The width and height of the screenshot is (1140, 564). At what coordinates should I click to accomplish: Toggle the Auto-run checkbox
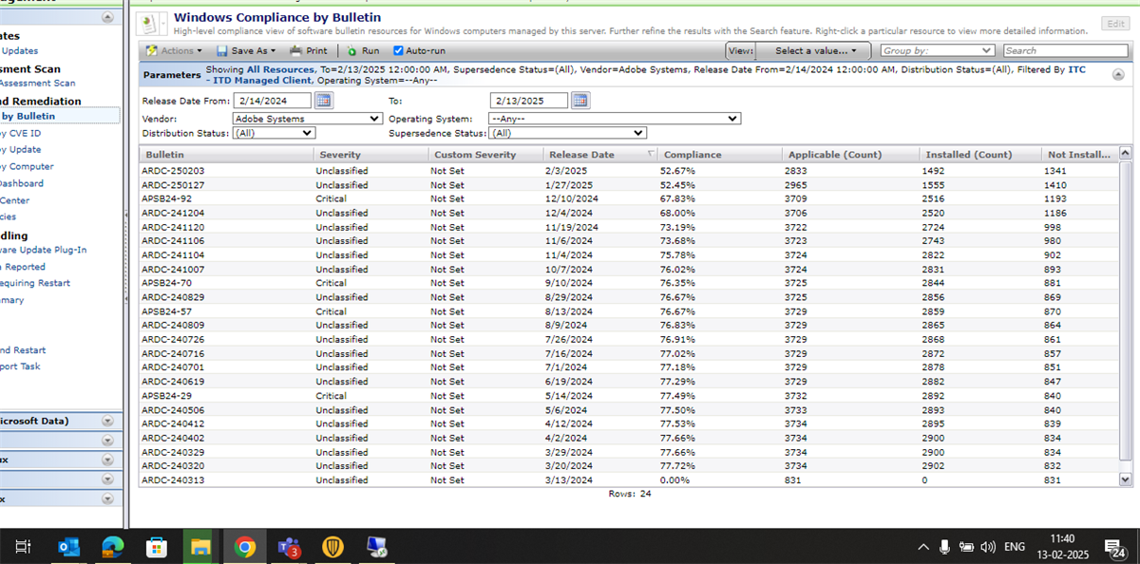coord(398,50)
